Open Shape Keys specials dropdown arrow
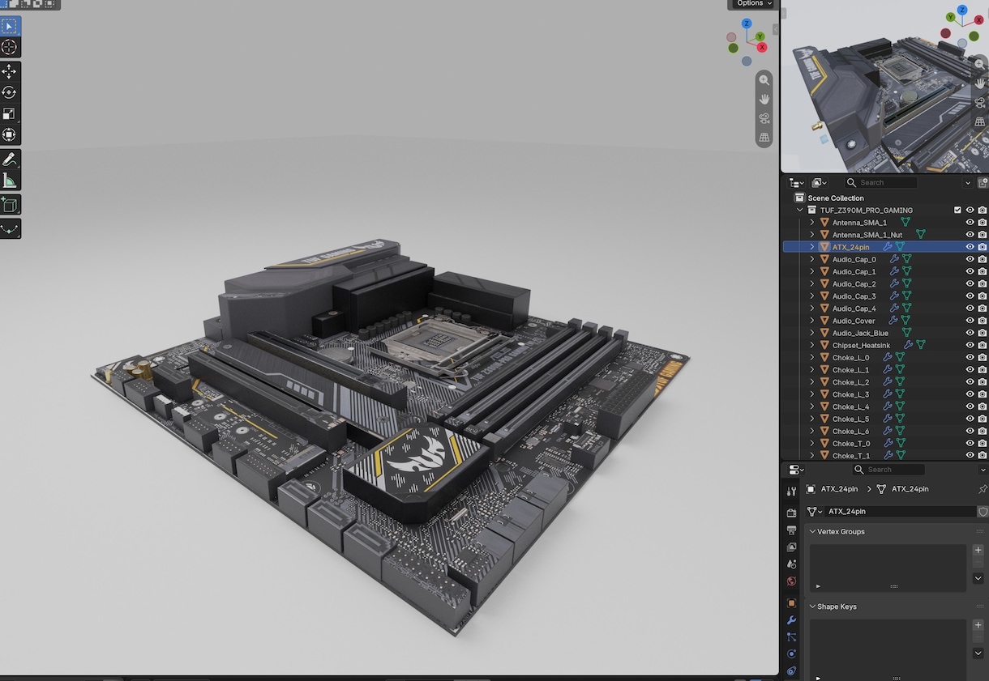989x681 pixels. coord(978,653)
